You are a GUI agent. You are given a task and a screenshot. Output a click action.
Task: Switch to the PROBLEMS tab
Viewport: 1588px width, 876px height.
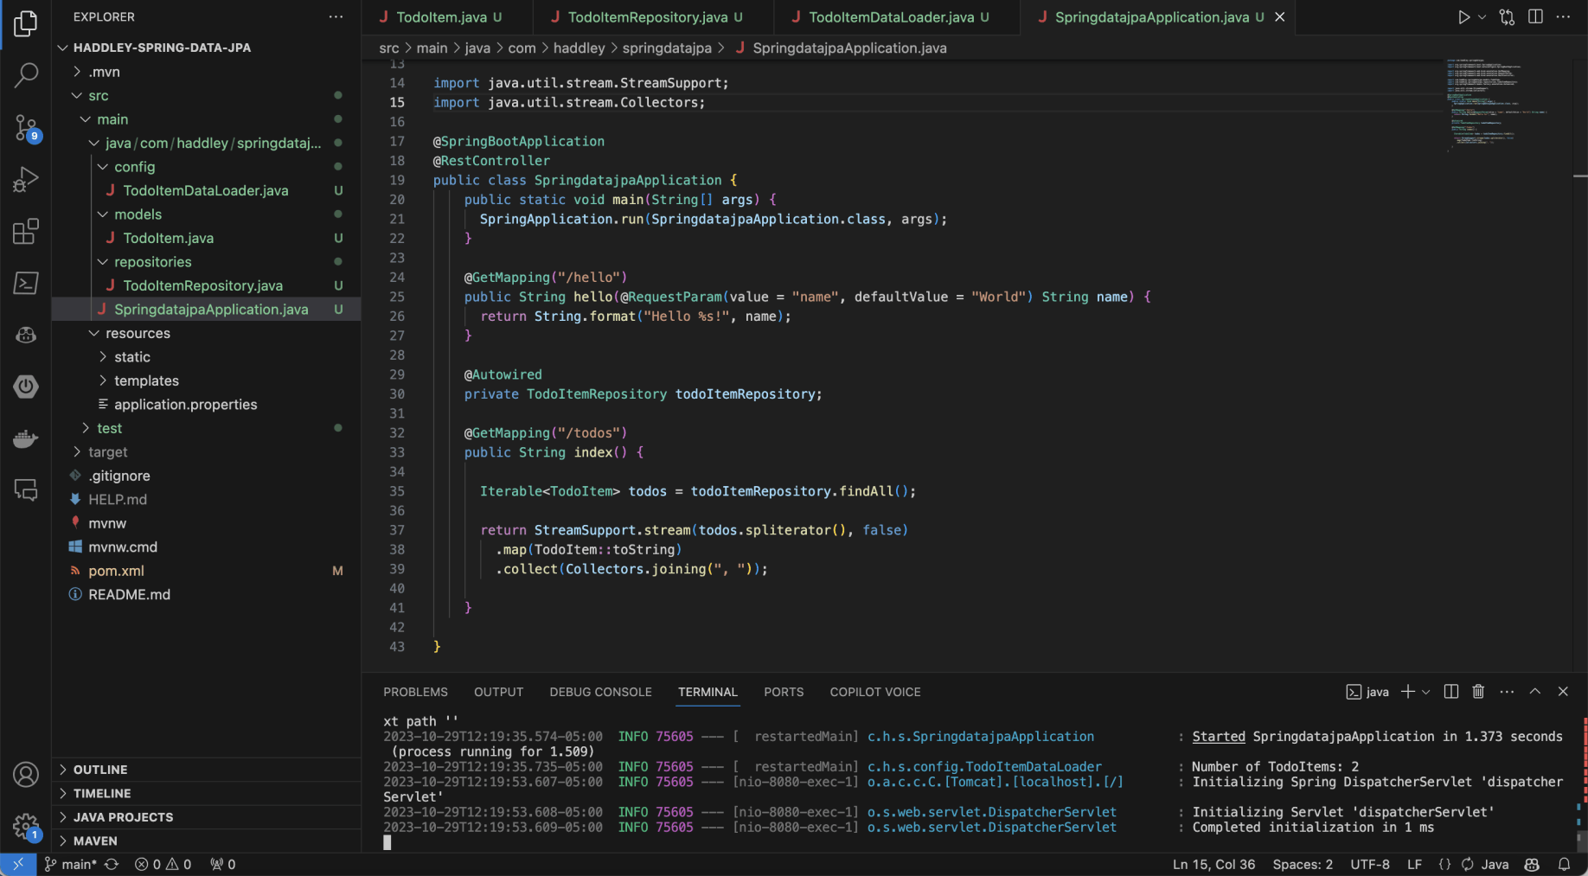click(415, 692)
